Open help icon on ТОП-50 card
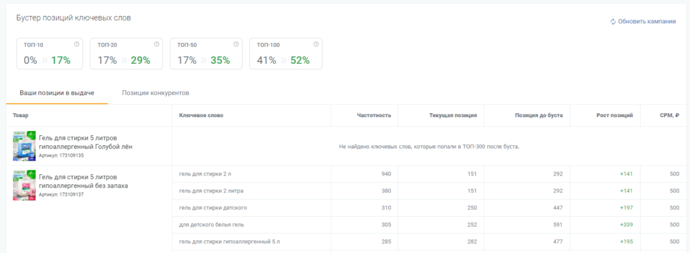Viewport: 690px width, 253px height. pos(236,44)
